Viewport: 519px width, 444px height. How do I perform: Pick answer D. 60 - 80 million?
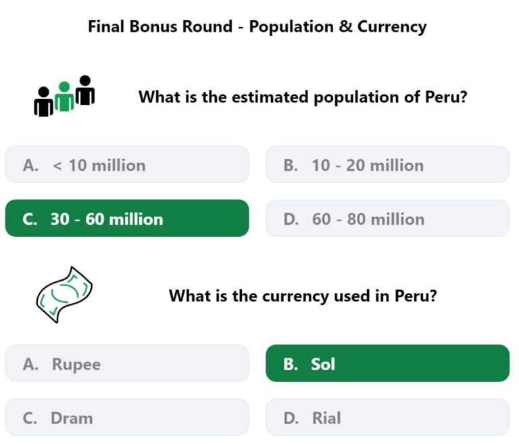[387, 218]
